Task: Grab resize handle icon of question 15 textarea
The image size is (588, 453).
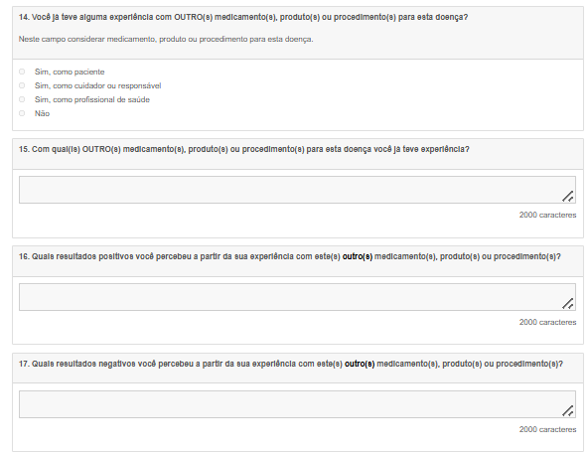Action: click(x=568, y=196)
